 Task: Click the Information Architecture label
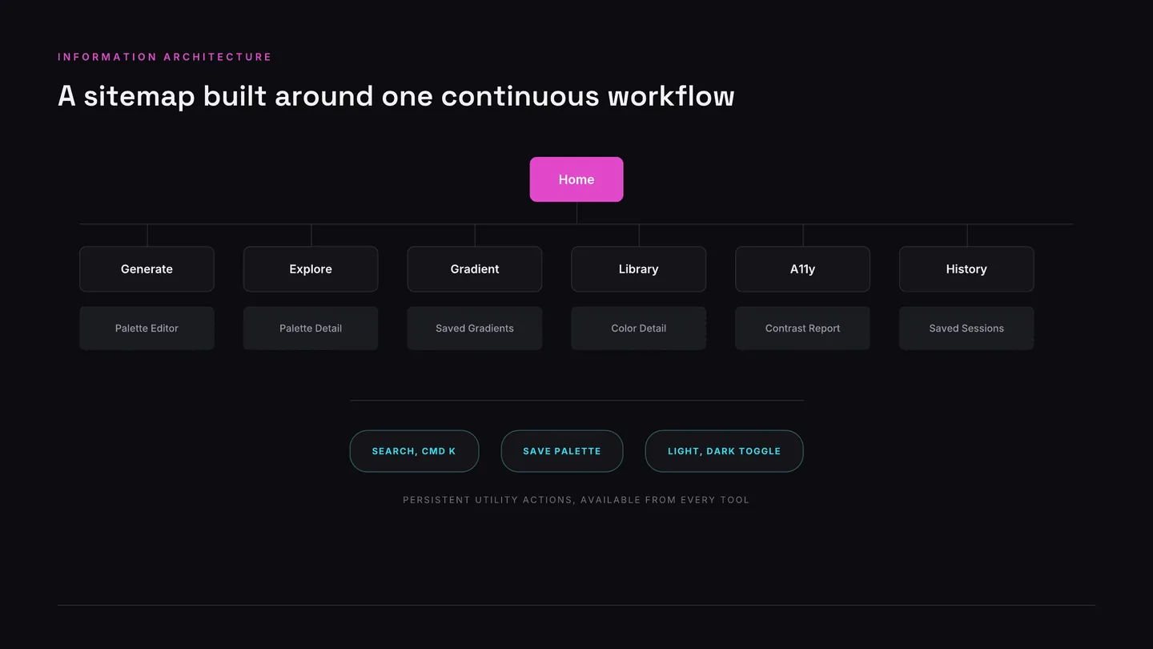pos(165,57)
